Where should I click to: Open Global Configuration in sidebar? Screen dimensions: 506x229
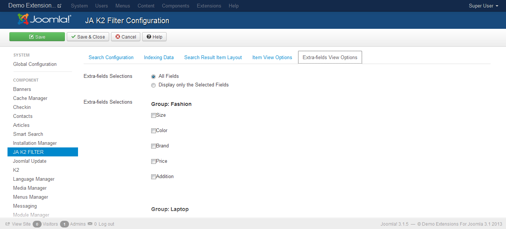coord(35,64)
